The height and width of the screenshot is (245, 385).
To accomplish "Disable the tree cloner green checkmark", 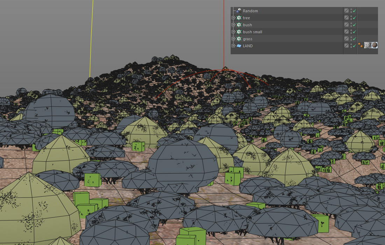I will click(355, 18).
